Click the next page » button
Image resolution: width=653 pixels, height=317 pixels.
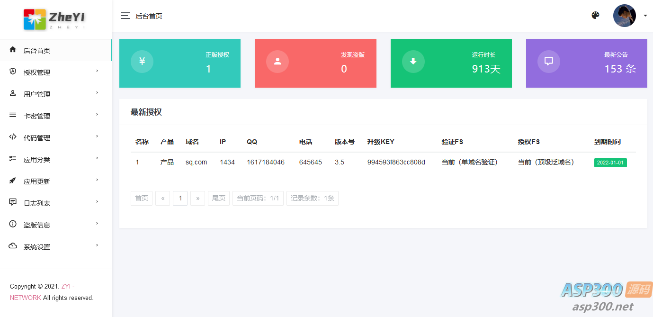[x=197, y=198]
